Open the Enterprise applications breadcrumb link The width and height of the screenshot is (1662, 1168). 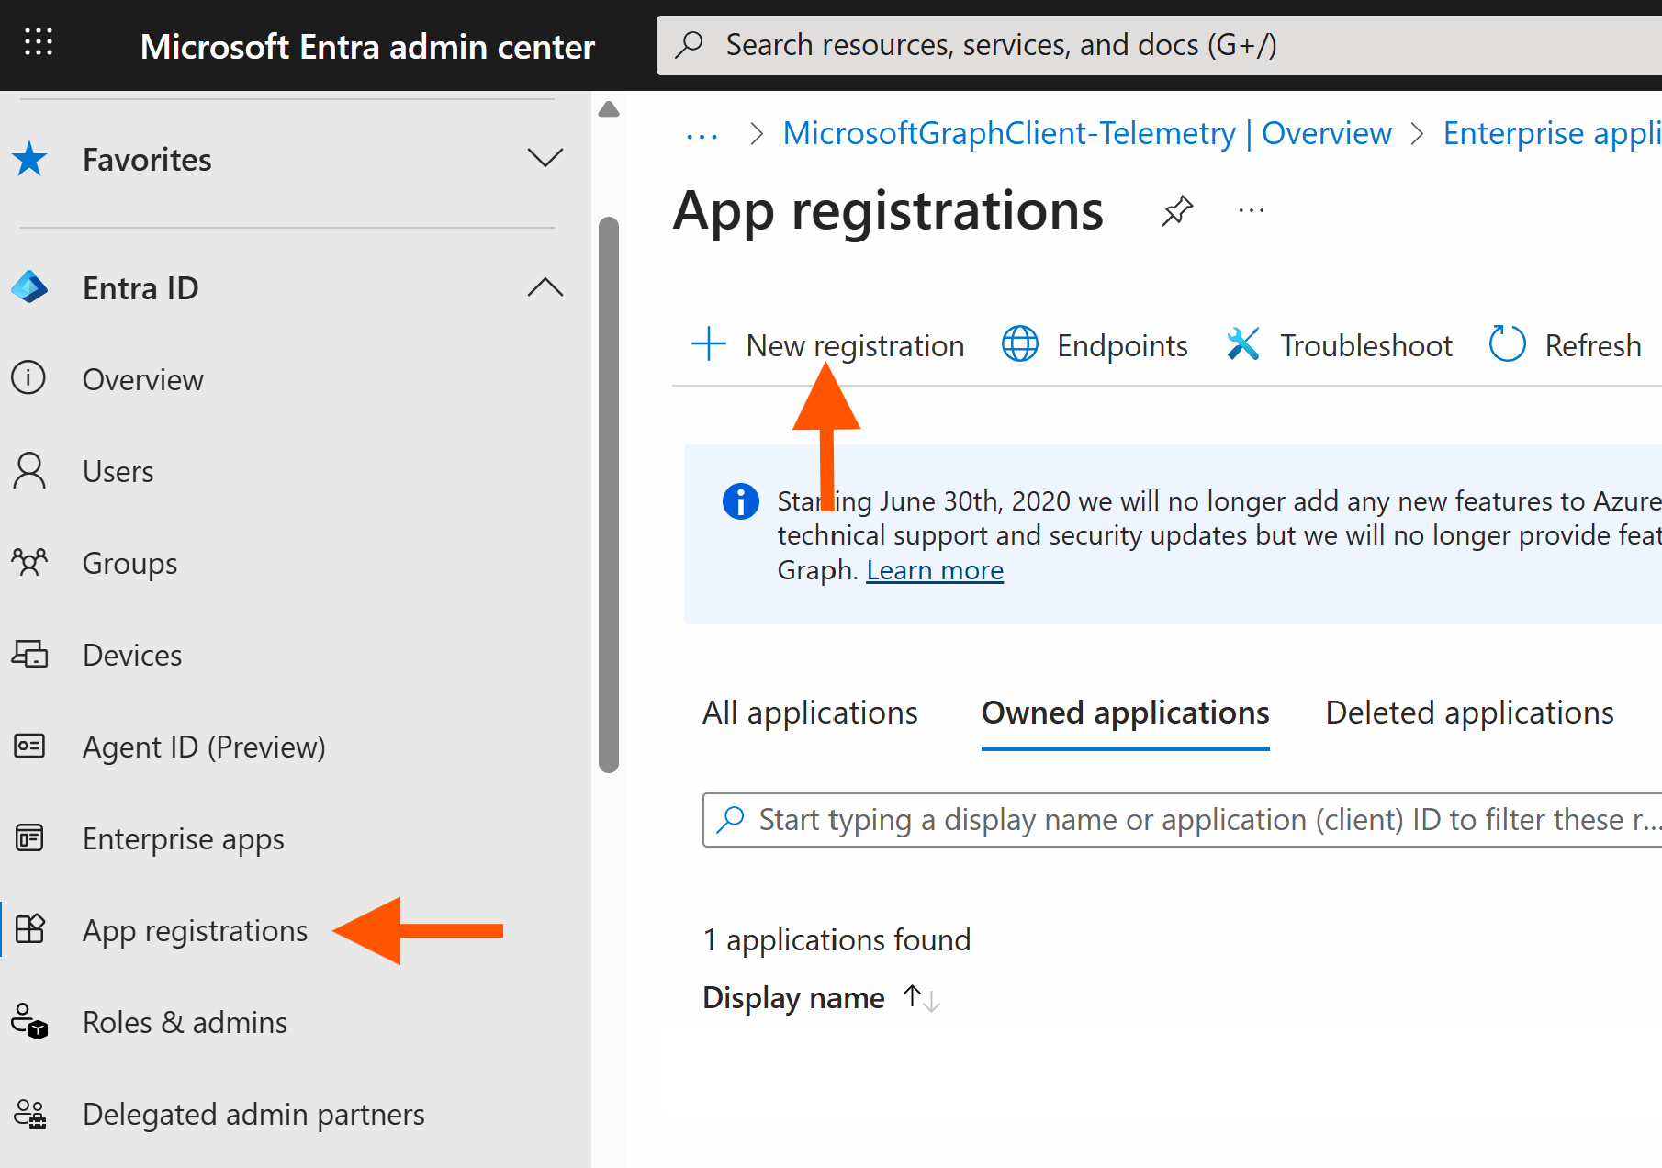coord(1552,134)
